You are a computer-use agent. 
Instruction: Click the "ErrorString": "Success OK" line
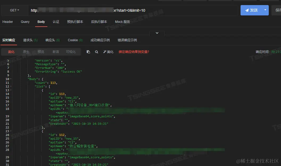tap(58, 72)
